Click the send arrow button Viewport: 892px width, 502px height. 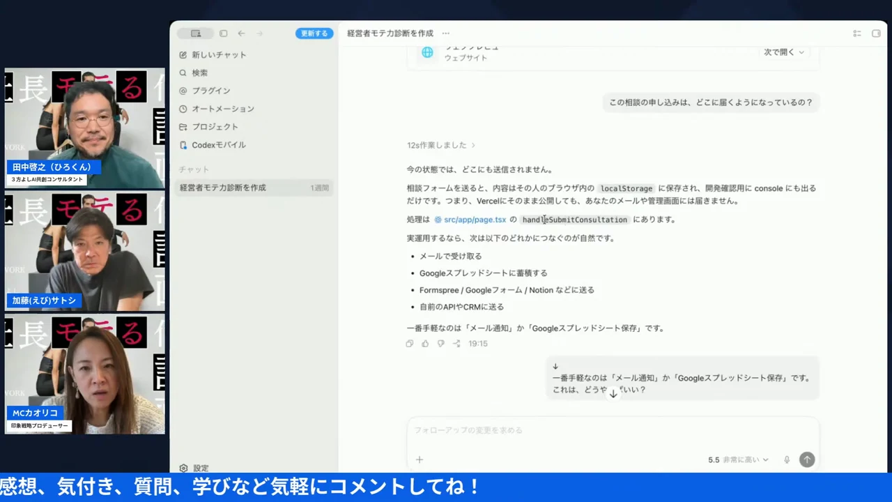pos(807,459)
